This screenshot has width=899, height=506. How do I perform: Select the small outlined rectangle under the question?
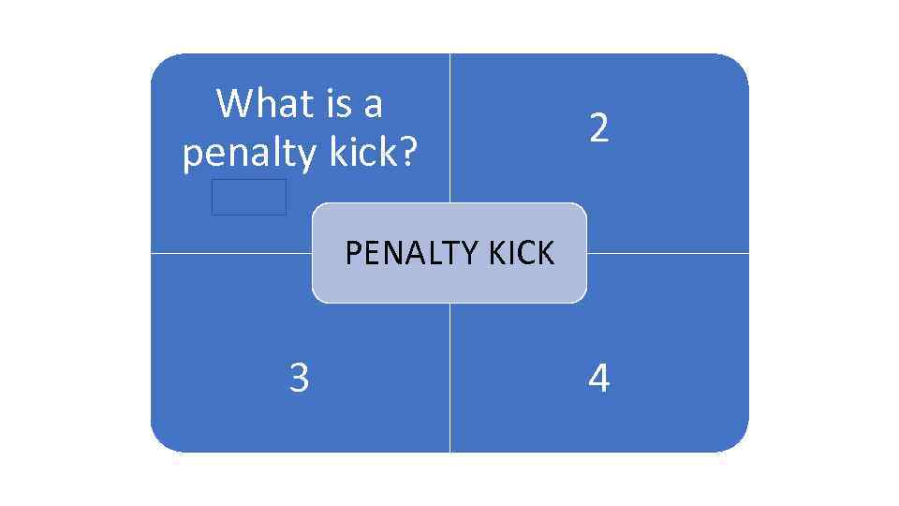point(248,197)
